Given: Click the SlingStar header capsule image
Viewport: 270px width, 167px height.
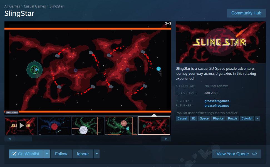Looking at the screenshot, I should (221, 42).
